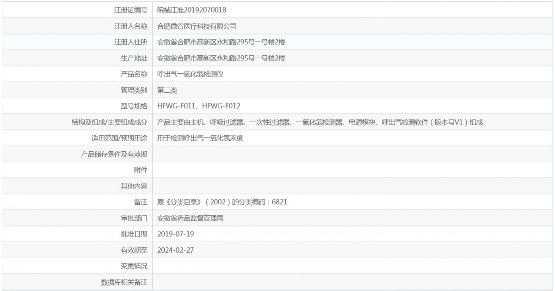Select expiry date 2024-02-27
The width and height of the screenshot is (555, 291).
click(176, 249)
